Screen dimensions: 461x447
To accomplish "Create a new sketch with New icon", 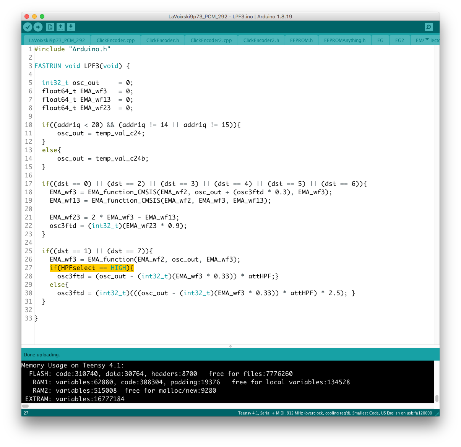I will point(50,27).
